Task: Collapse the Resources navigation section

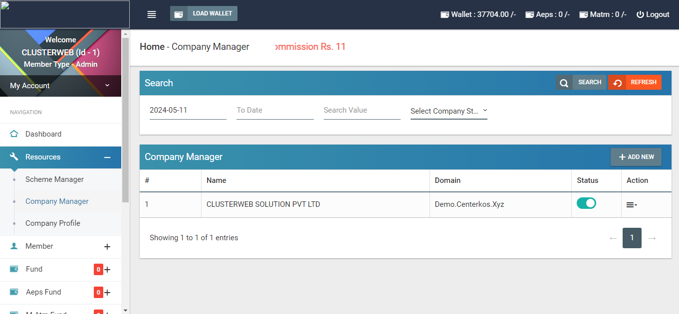Action: [x=107, y=157]
